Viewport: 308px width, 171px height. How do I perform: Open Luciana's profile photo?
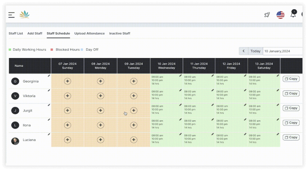[x=15, y=141]
